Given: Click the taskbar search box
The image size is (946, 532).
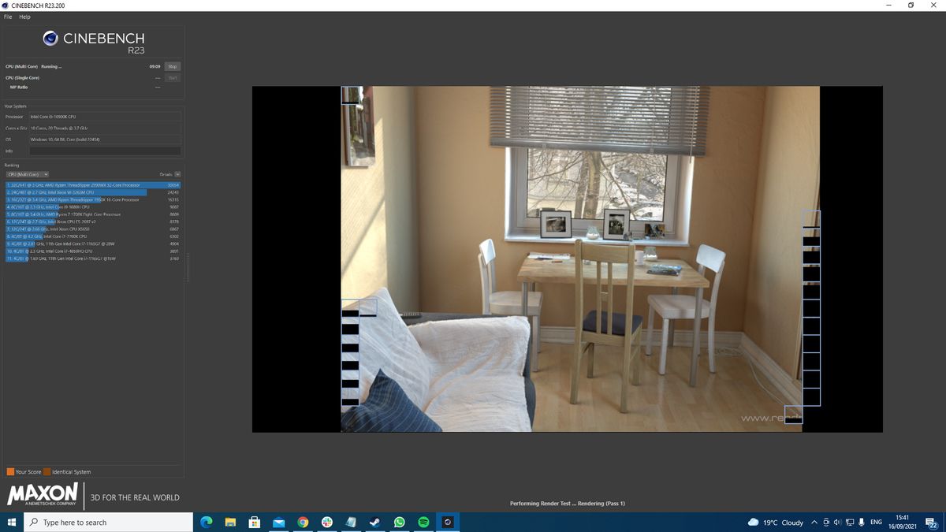Looking at the screenshot, I should pos(108,522).
